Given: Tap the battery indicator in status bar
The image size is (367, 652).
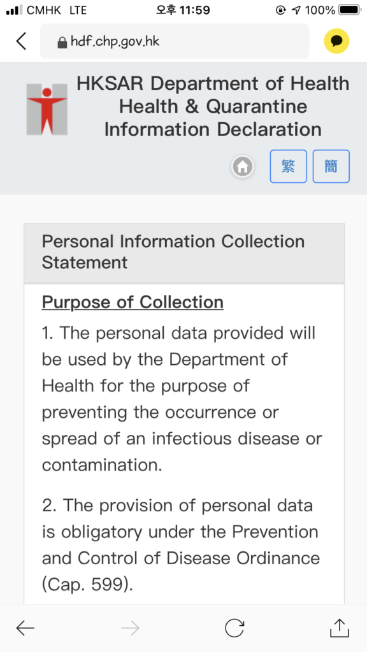Looking at the screenshot, I should point(350,10).
